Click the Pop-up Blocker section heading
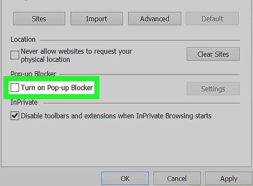The width and height of the screenshot is (253, 186). click(33, 74)
